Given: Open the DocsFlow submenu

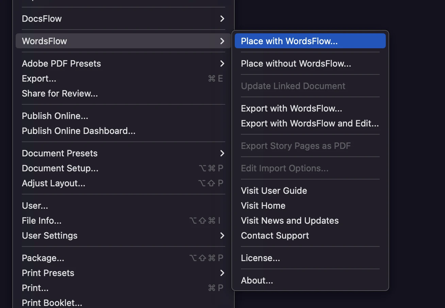Looking at the screenshot, I should (x=123, y=19).
